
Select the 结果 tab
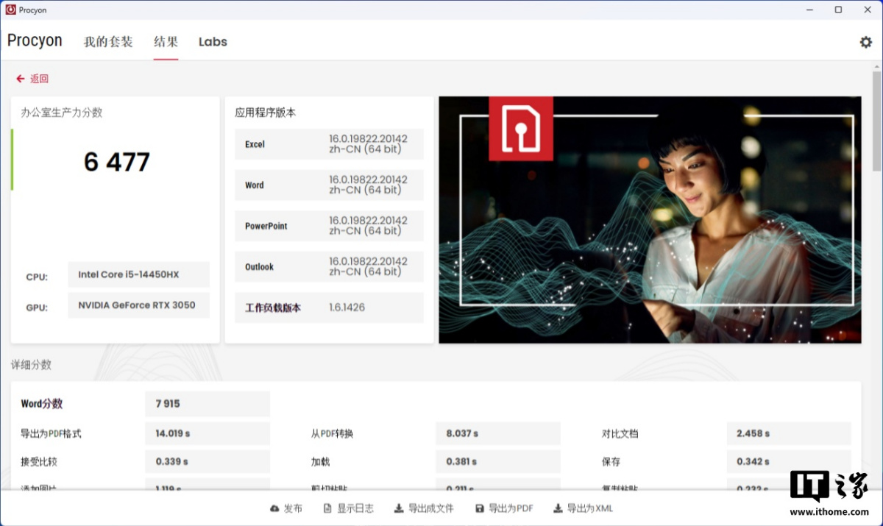pos(166,42)
